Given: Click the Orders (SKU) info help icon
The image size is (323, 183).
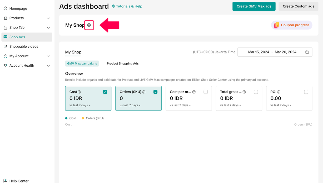Looking at the screenshot, I should click(144, 92).
